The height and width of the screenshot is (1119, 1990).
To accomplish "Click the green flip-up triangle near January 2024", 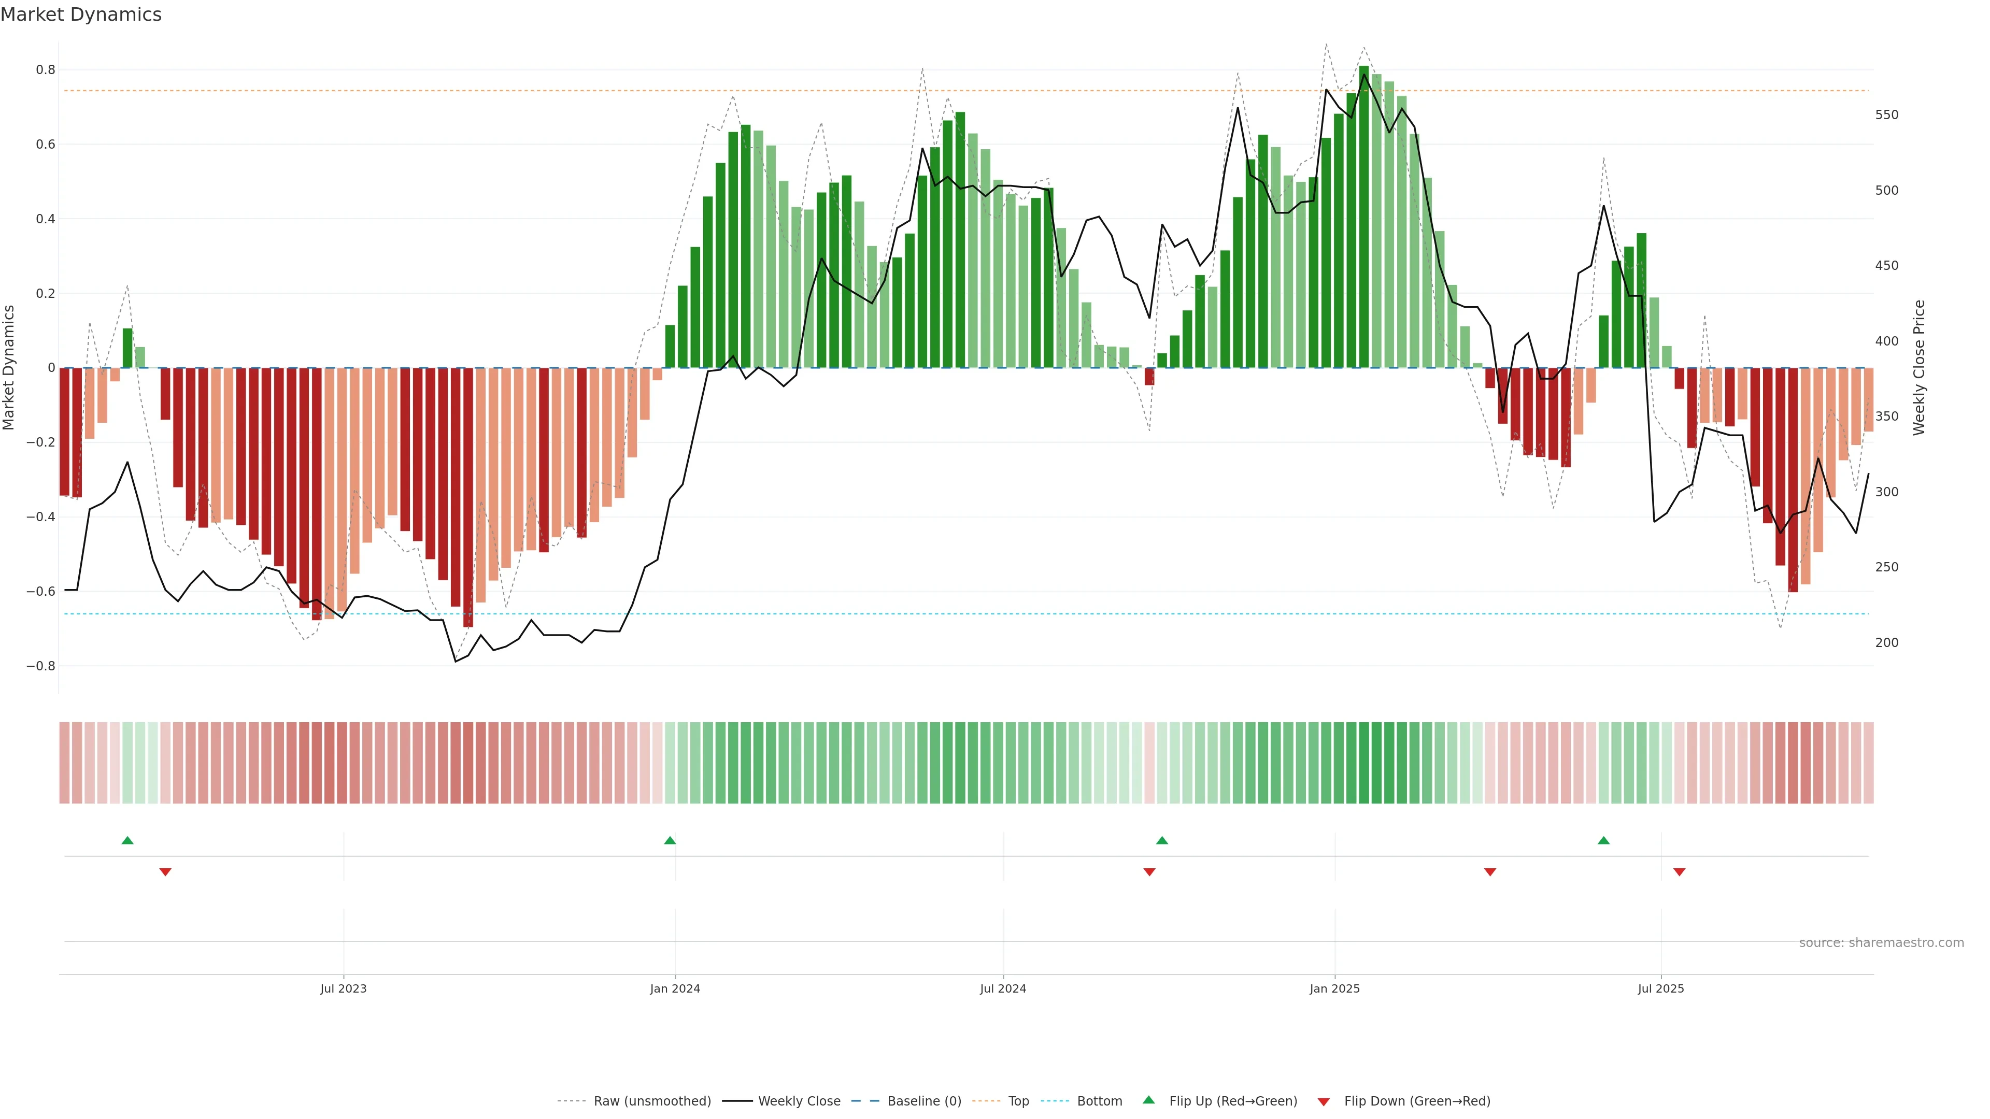I will [670, 840].
